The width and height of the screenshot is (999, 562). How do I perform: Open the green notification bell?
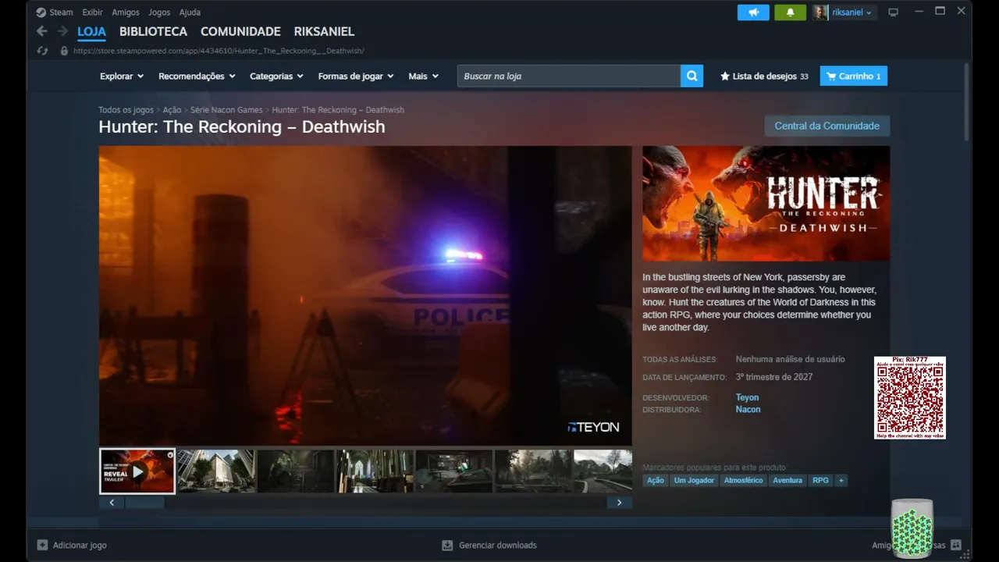click(x=790, y=12)
